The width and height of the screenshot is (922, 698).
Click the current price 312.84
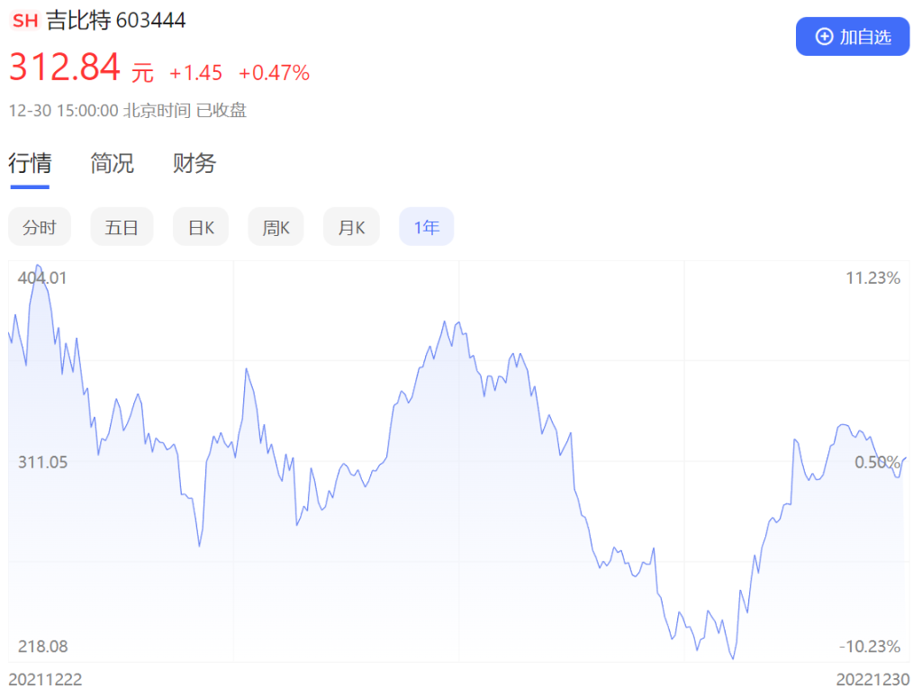coord(65,67)
